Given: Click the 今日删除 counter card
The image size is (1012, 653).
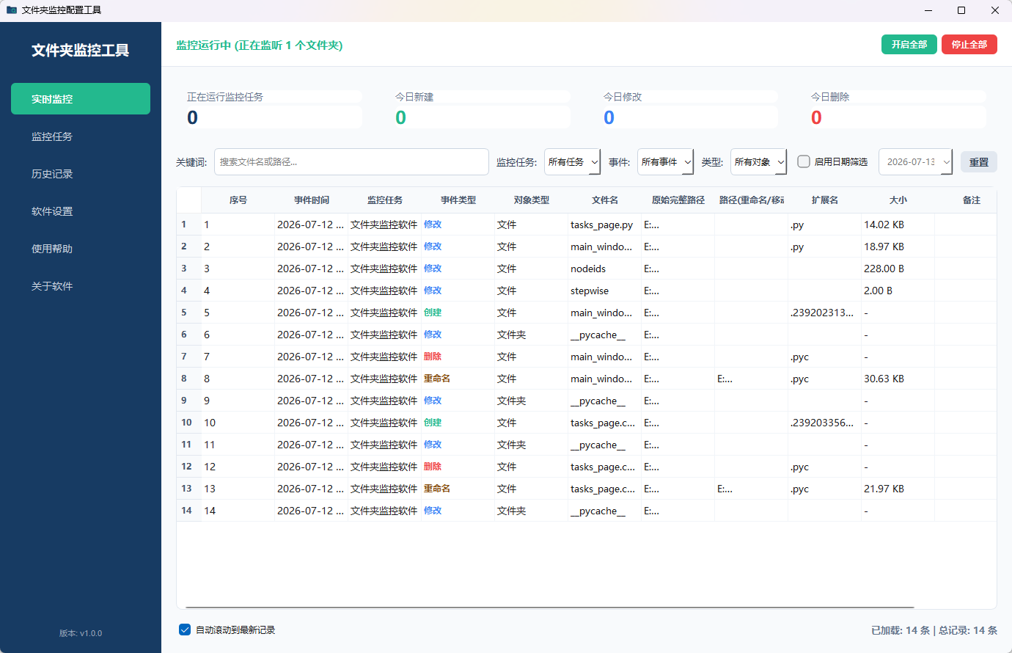Looking at the screenshot, I should click(x=898, y=110).
